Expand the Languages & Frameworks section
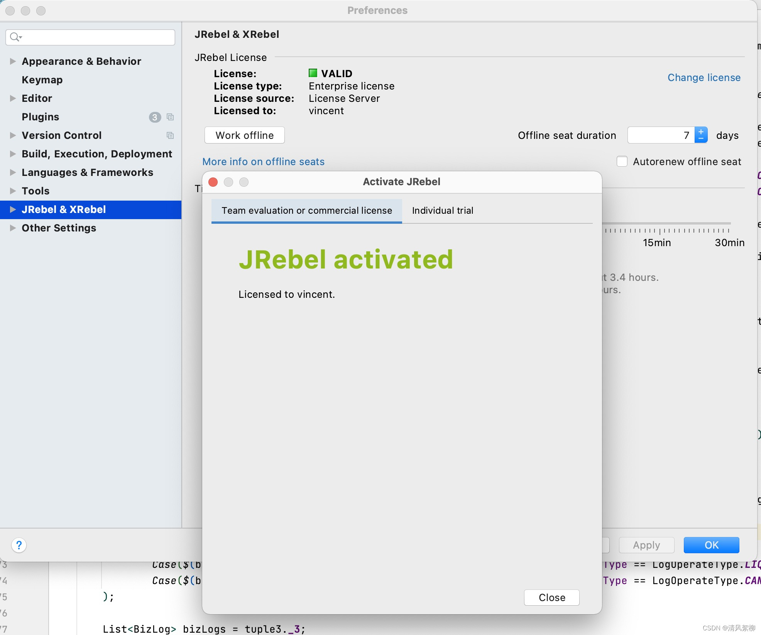 pyautogui.click(x=12, y=172)
